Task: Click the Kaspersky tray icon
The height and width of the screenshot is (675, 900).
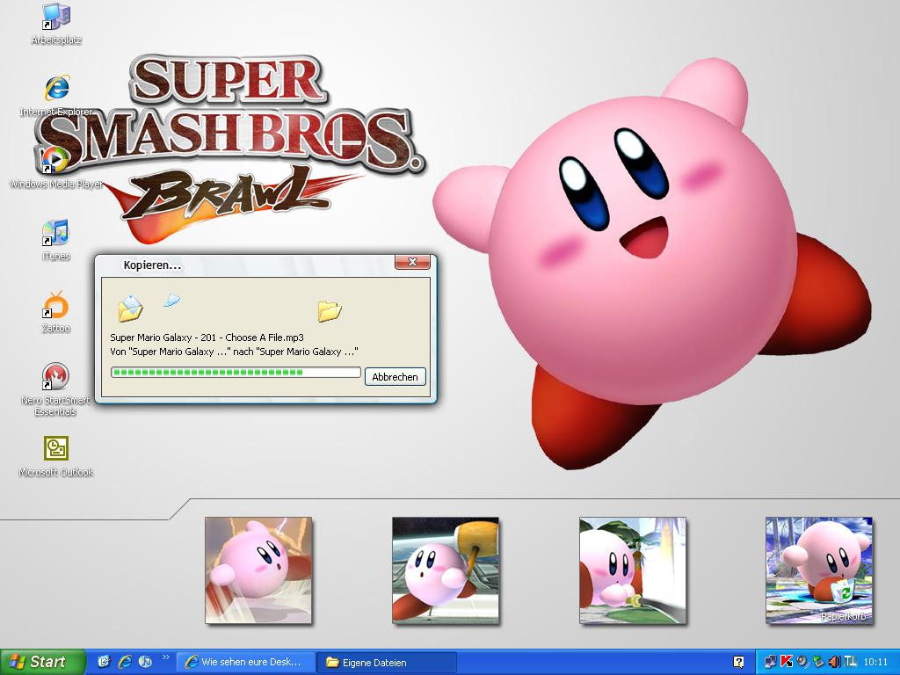Action: pyautogui.click(x=787, y=662)
